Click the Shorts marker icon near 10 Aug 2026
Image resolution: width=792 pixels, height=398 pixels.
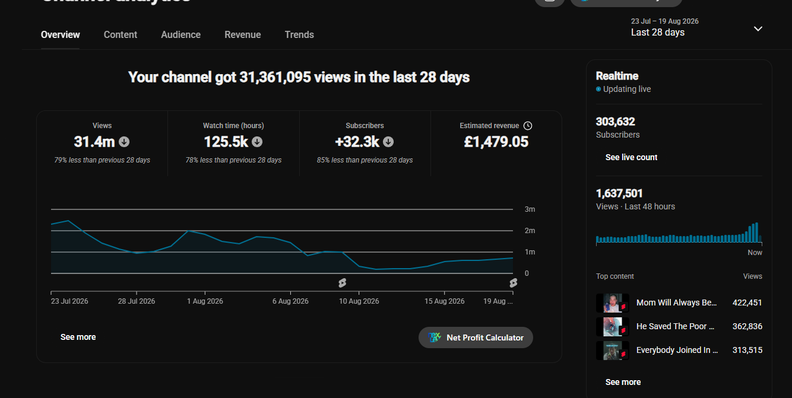(x=342, y=283)
